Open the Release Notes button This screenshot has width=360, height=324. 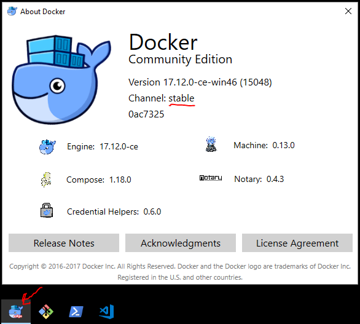[64, 243]
